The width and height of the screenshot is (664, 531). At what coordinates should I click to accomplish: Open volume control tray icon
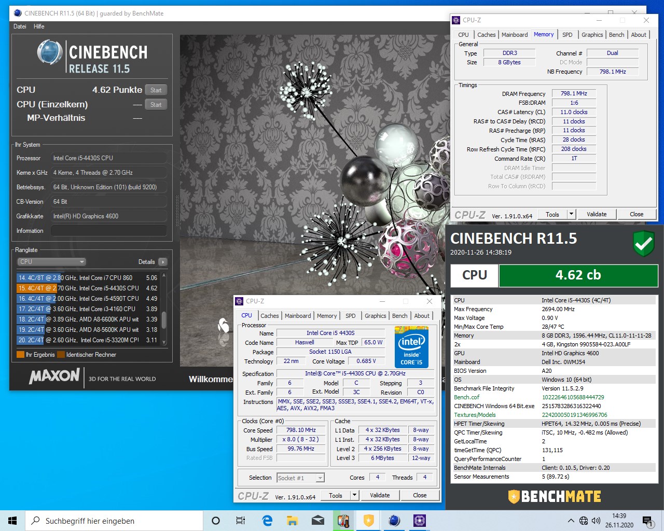[596, 521]
